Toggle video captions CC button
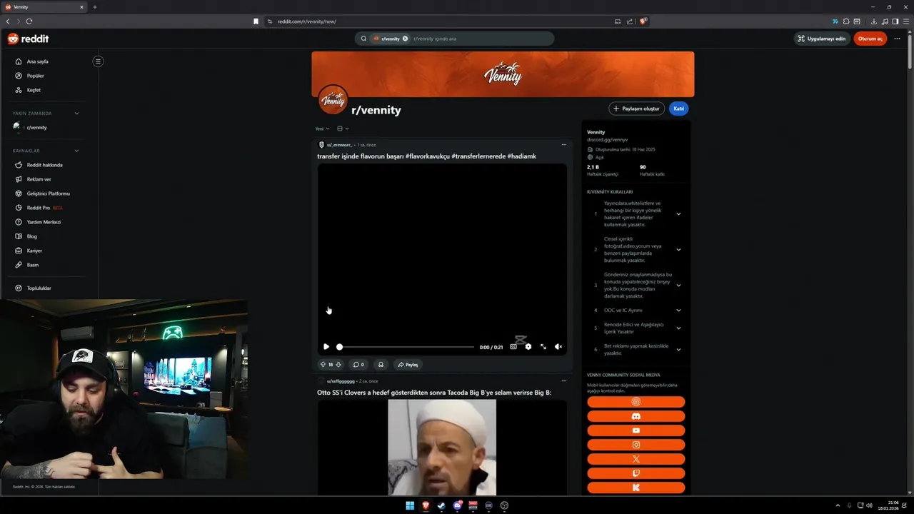 pyautogui.click(x=513, y=347)
